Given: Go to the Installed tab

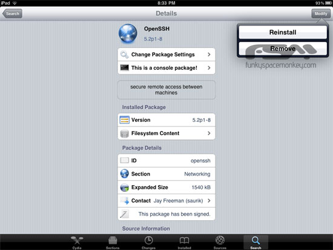Looking at the screenshot, I should click(184, 243).
